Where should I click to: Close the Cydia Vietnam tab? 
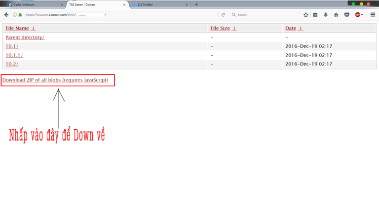62,4
